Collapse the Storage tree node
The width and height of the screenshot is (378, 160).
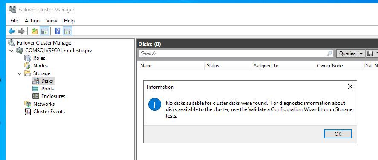click(20, 73)
